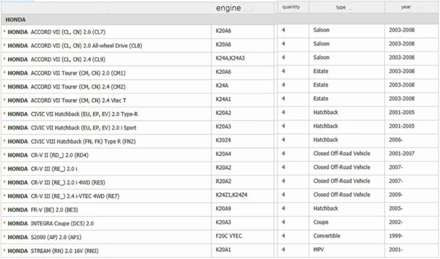Open STREAM (RN) 2.0 16V (RN3)
This screenshot has height=259, width=440.
click(x=65, y=252)
